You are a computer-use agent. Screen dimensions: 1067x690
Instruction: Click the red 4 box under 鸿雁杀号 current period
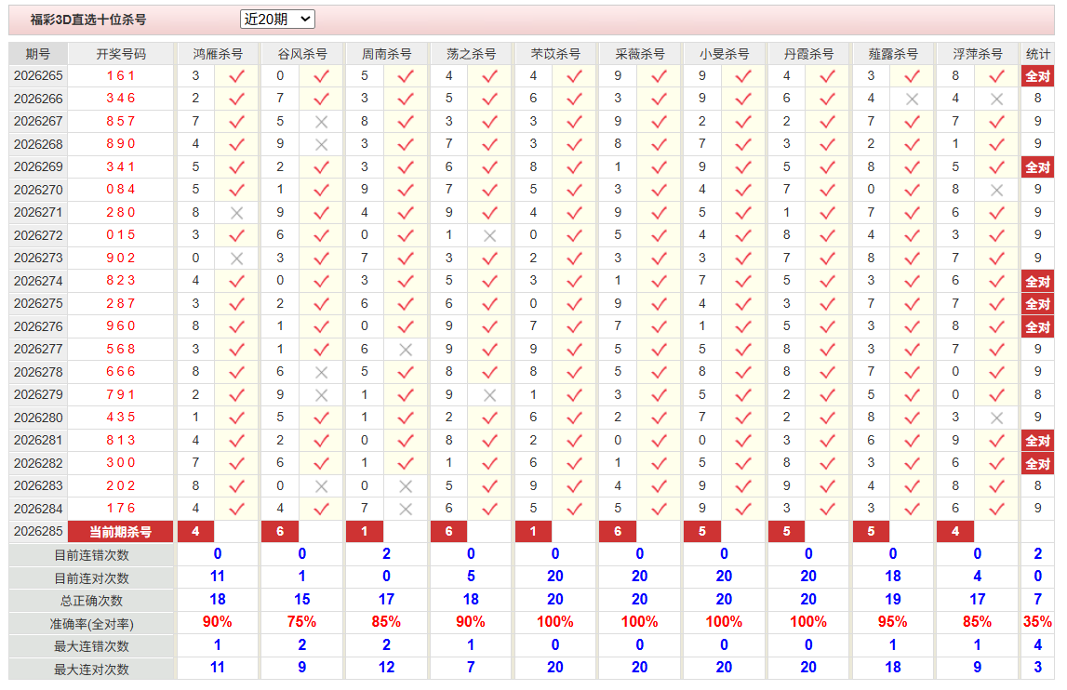tap(196, 532)
